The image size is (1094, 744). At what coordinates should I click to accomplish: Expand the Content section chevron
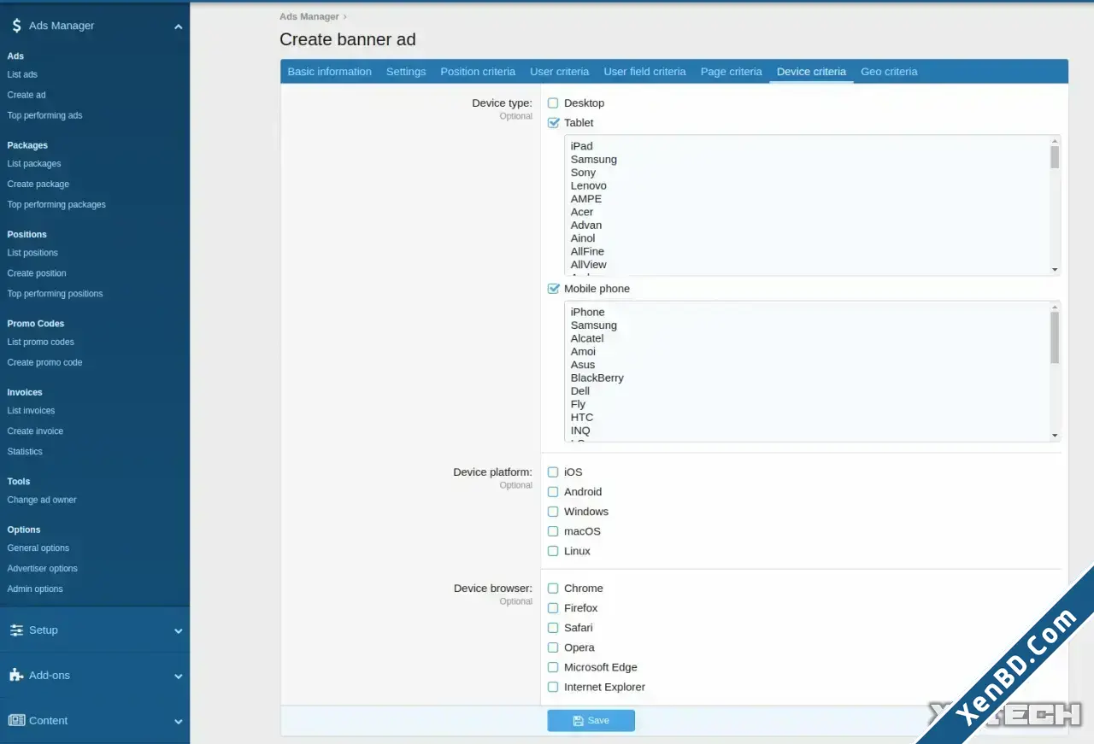click(x=178, y=722)
